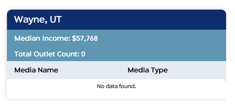The width and height of the screenshot is (235, 106).
Task: Click the word Wayne in the title
Action: point(31,20)
